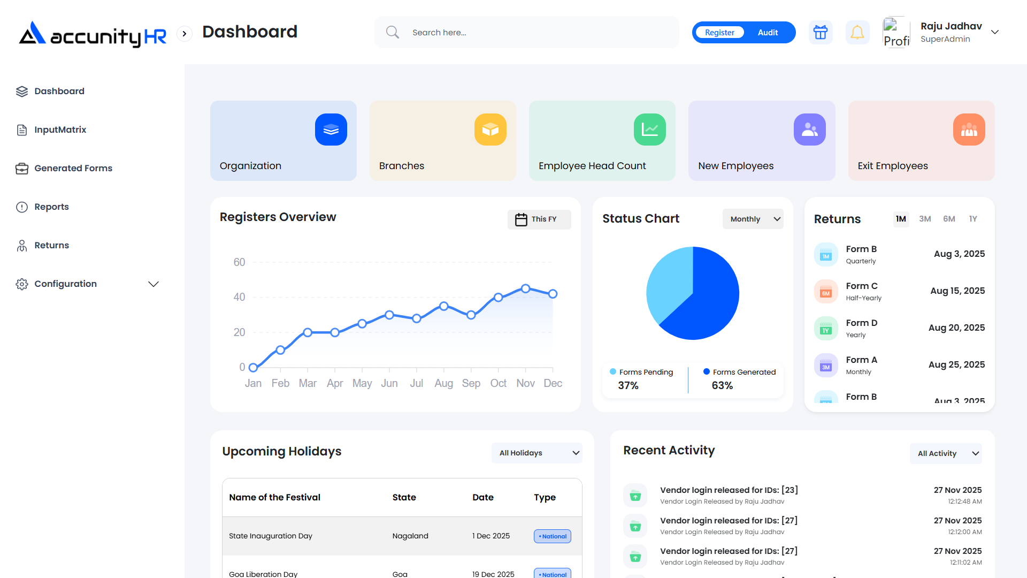Open the All Activity filter dropdown

(x=946, y=453)
